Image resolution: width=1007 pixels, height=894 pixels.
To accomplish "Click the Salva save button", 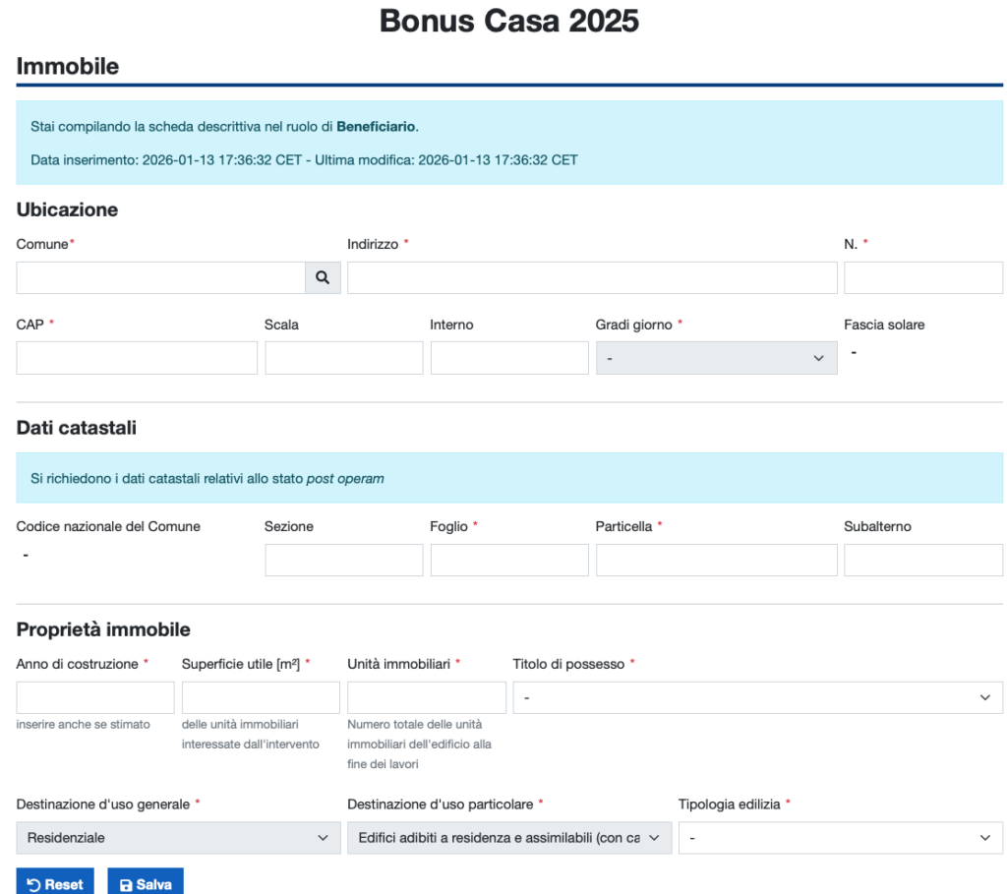I will (146, 884).
